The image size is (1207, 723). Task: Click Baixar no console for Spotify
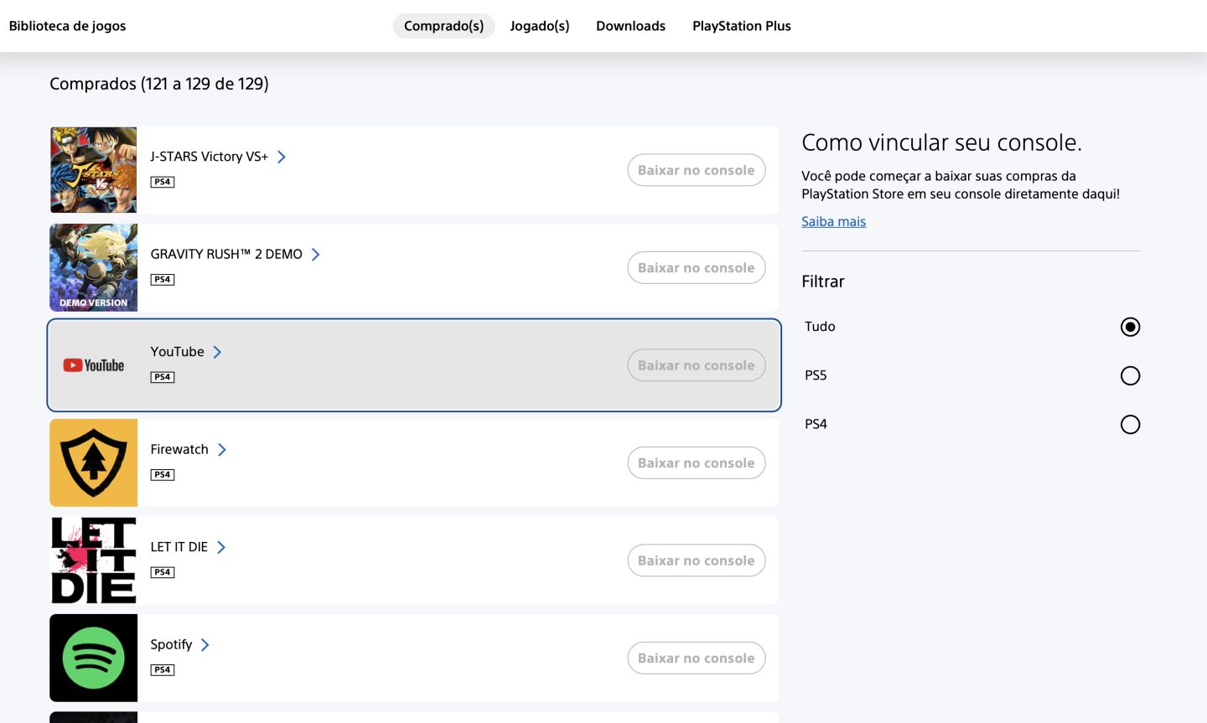click(x=697, y=658)
